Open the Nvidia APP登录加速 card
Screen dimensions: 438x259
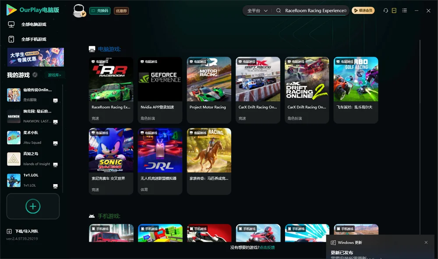[x=160, y=90]
